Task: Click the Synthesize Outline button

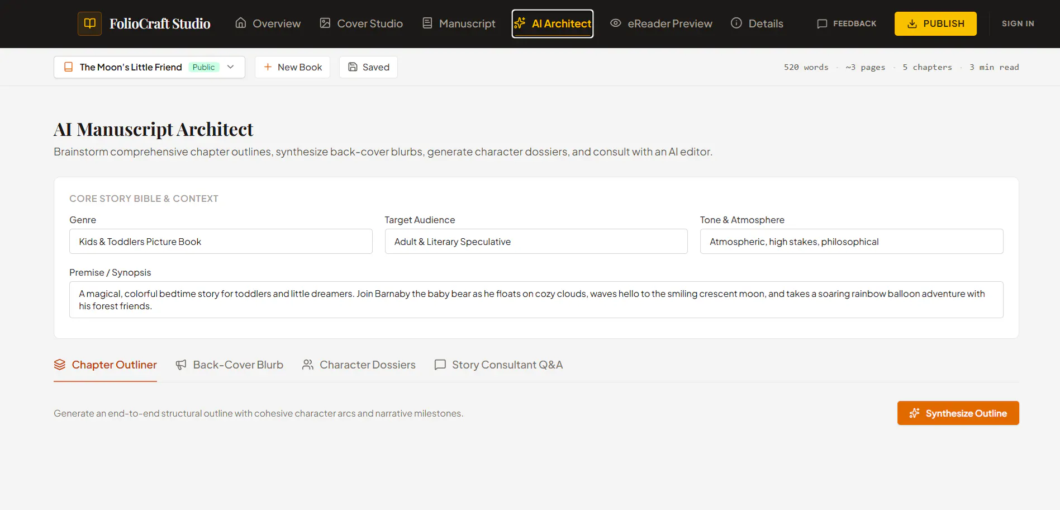Action: click(x=958, y=413)
